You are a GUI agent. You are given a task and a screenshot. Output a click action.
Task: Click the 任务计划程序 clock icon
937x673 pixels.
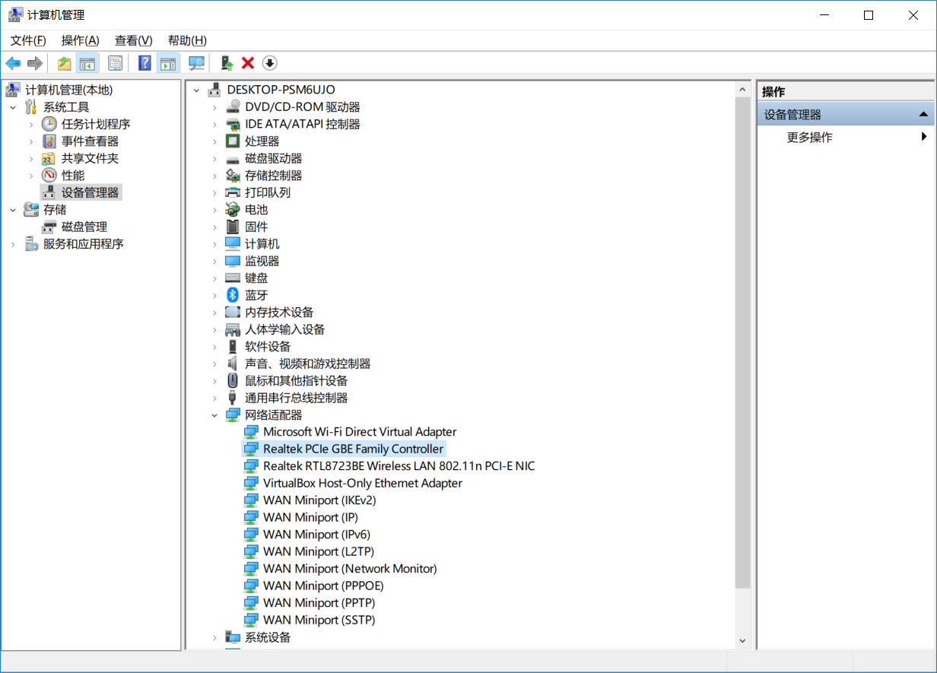(x=49, y=124)
